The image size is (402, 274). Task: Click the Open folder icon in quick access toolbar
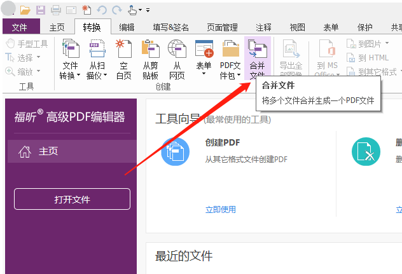click(x=25, y=10)
